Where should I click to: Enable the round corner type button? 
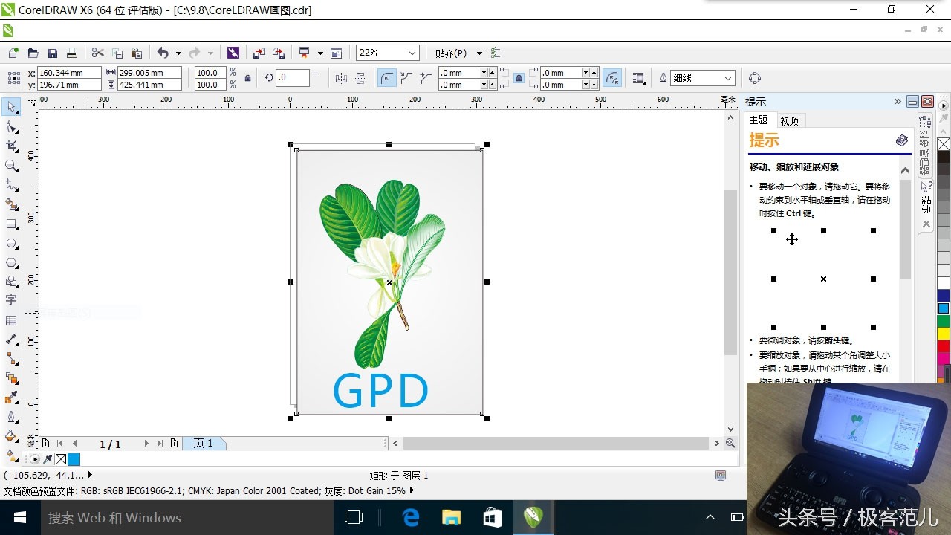[386, 78]
